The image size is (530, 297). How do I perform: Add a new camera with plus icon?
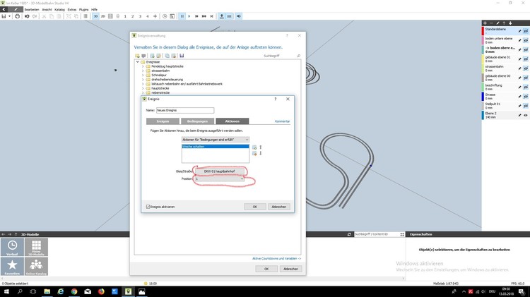[155, 16]
